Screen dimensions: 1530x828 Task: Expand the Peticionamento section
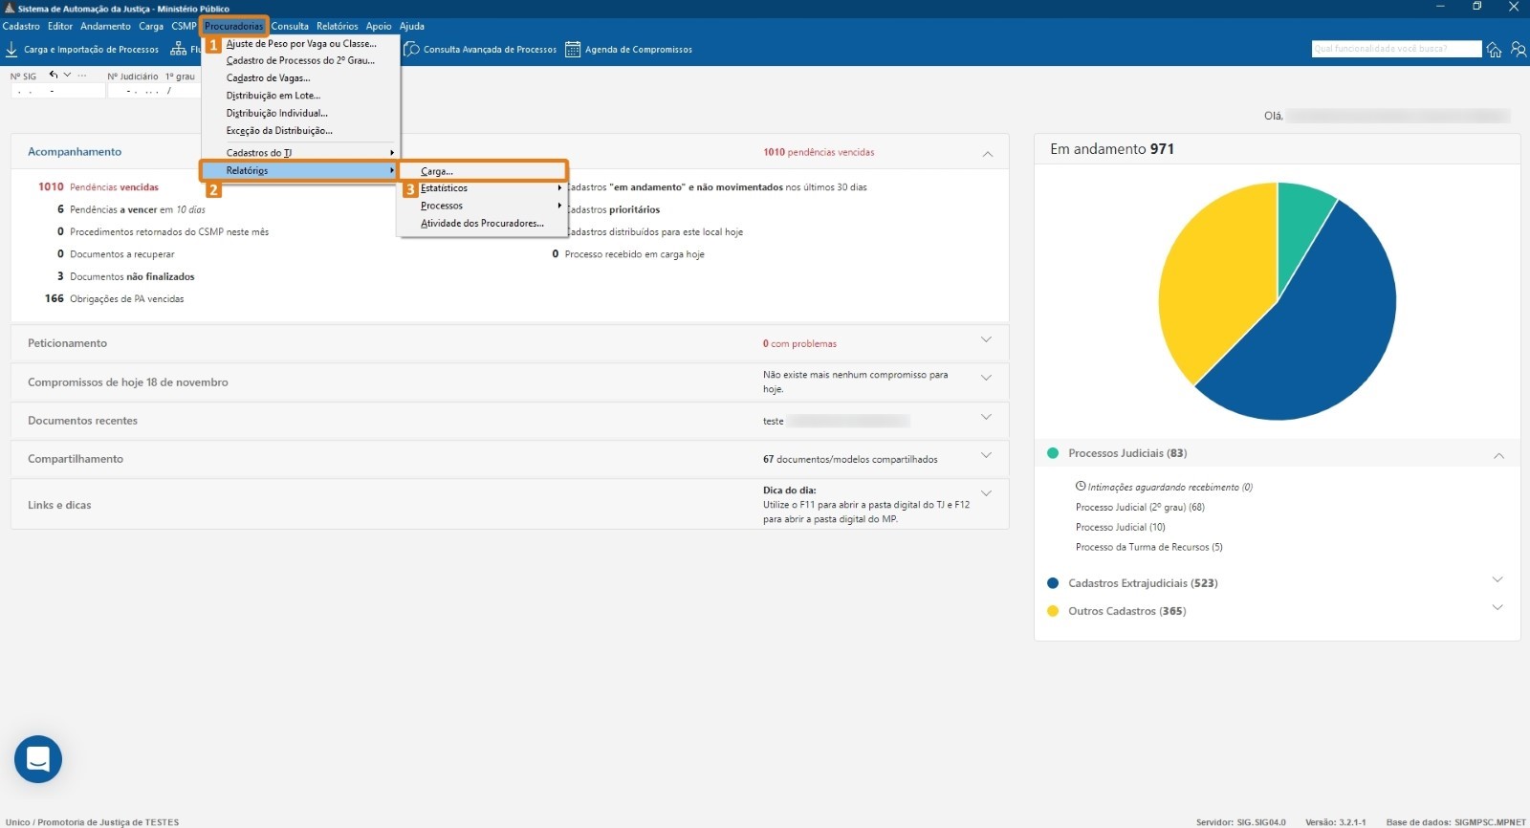(x=986, y=340)
